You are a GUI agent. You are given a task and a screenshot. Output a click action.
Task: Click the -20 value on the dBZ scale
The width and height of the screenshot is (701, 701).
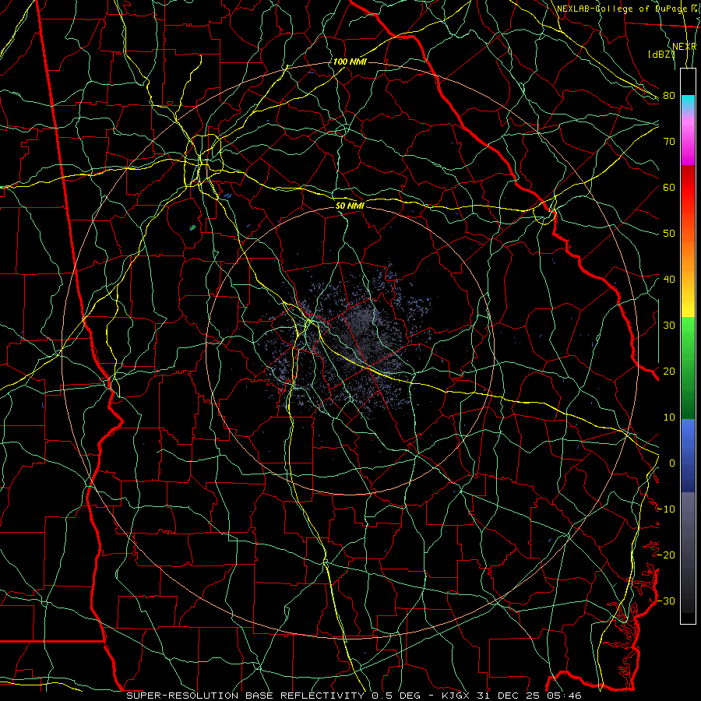(x=666, y=555)
